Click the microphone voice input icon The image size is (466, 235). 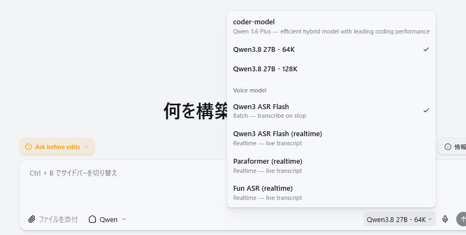445,219
